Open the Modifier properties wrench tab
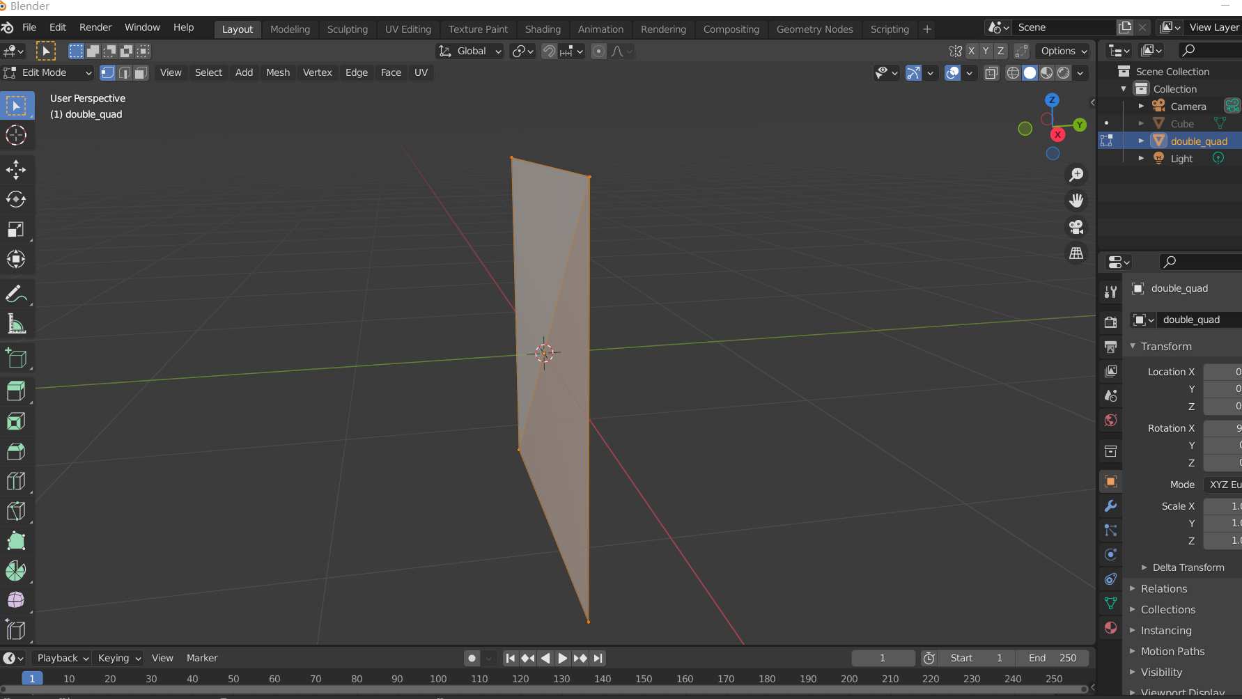Image resolution: width=1242 pixels, height=699 pixels. (1111, 506)
